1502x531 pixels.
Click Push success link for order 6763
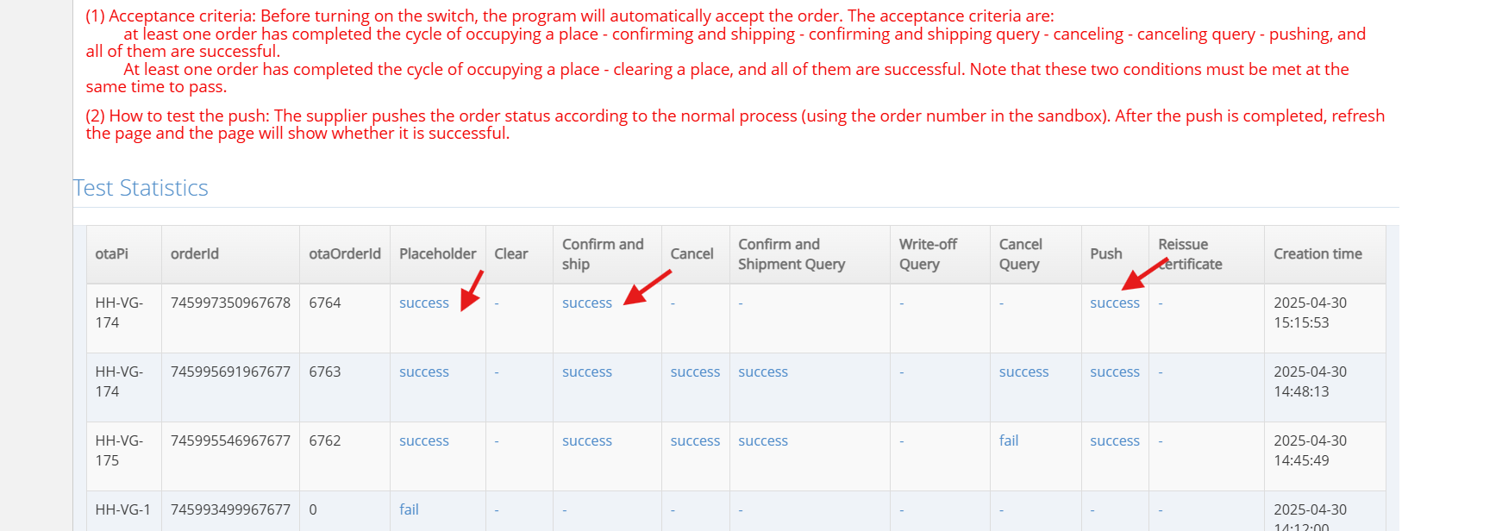pyautogui.click(x=1114, y=372)
